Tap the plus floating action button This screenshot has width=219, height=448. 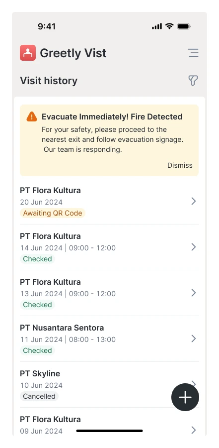pyautogui.click(x=185, y=397)
